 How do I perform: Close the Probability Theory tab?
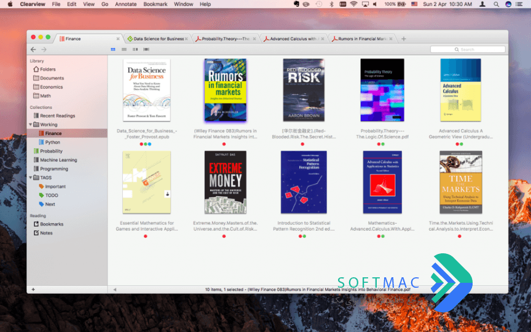coord(254,39)
